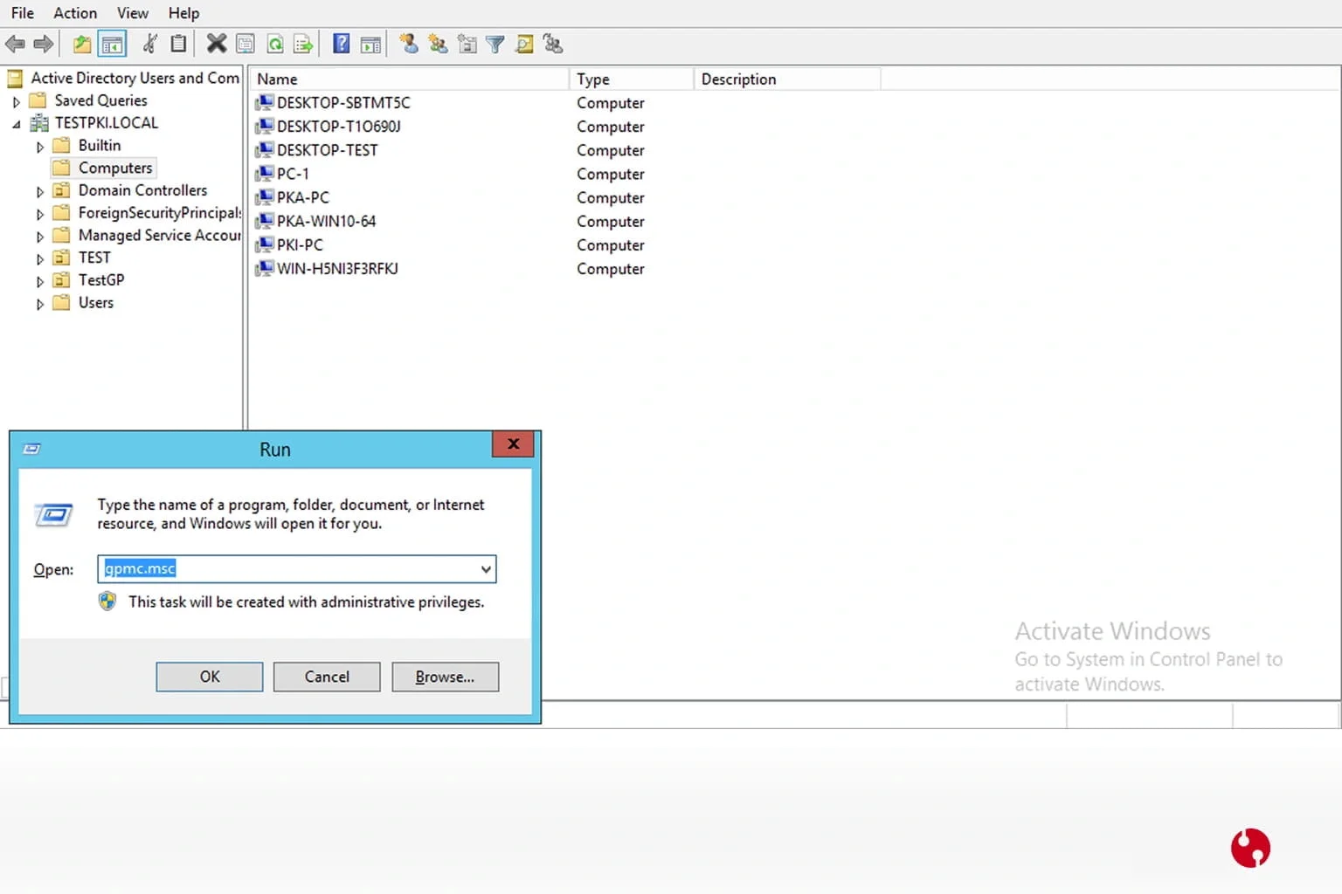
Task: Select the PC-1 computer entry
Action: pyautogui.click(x=281, y=174)
